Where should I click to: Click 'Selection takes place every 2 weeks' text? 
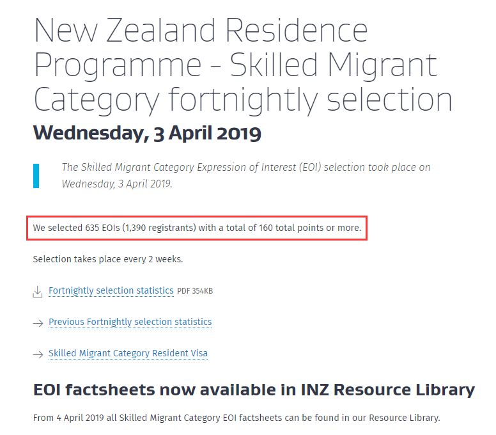coord(107,259)
